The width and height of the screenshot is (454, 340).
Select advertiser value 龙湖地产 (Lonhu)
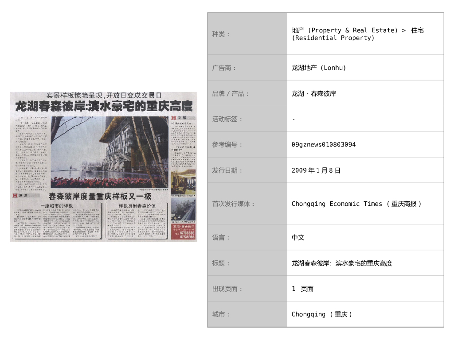point(318,68)
